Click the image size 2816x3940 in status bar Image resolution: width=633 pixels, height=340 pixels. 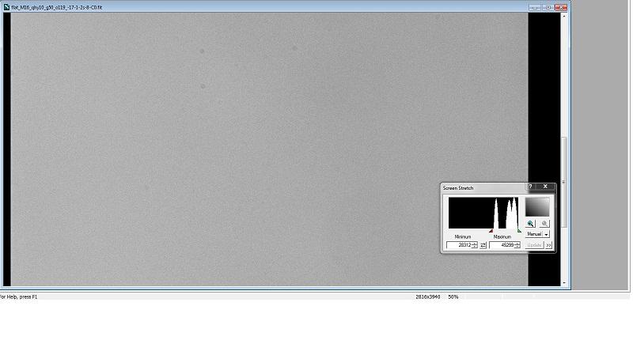[x=427, y=297]
